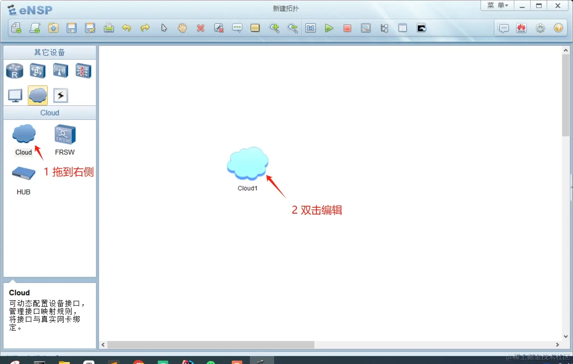
Task: Choose the HUB device
Action: pyautogui.click(x=23, y=173)
